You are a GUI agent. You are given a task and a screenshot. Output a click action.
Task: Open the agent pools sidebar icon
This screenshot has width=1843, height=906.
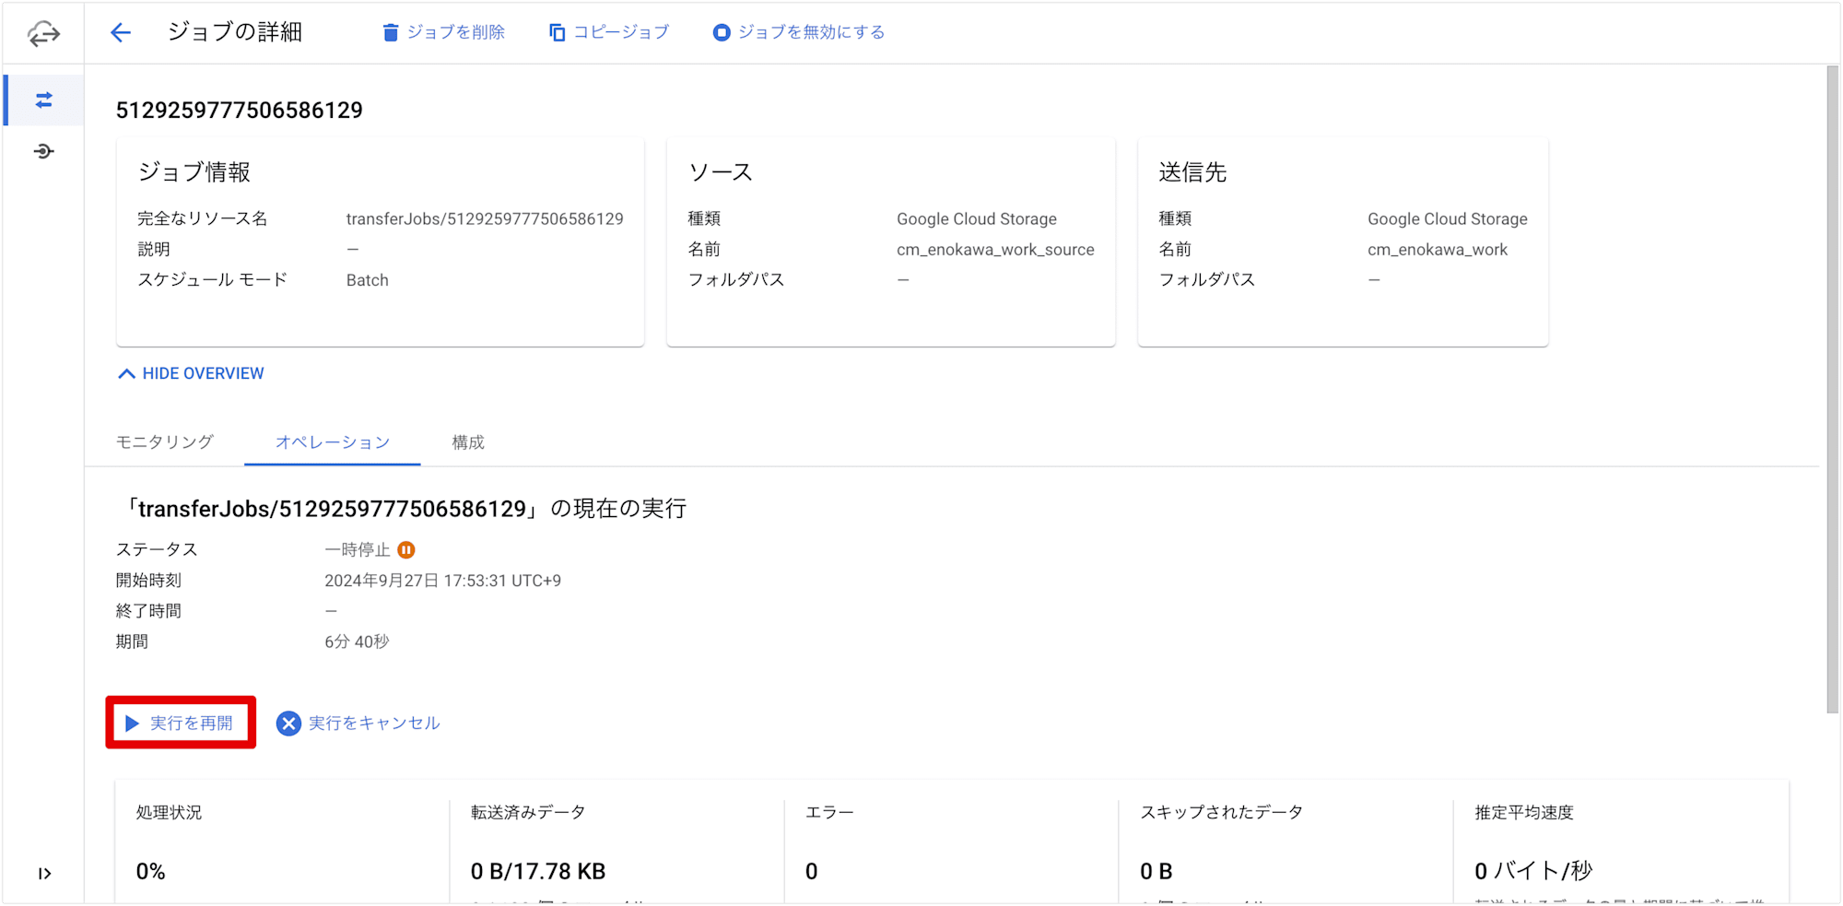(43, 151)
